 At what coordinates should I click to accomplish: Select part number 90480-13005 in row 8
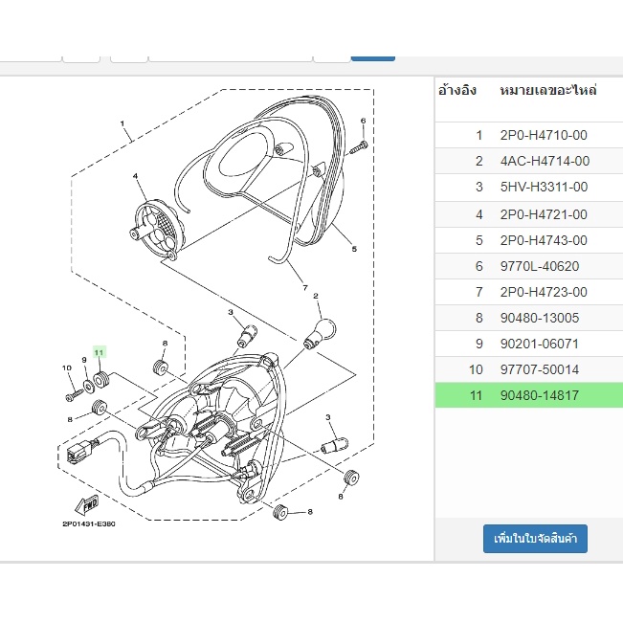(x=540, y=319)
